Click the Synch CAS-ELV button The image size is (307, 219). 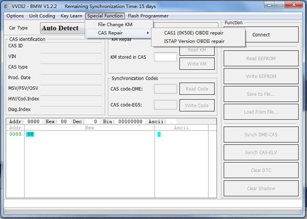coord(261,152)
